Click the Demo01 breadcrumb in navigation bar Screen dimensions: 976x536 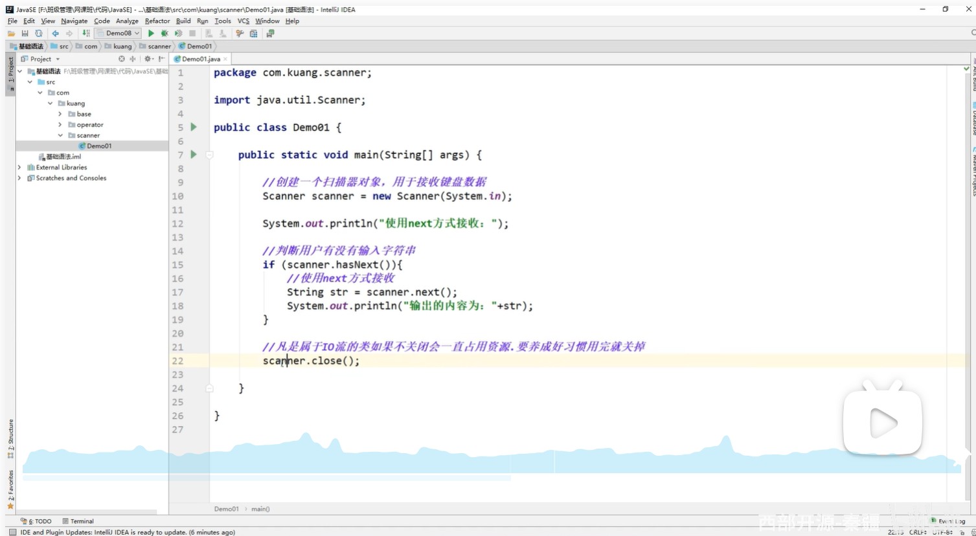click(x=196, y=46)
